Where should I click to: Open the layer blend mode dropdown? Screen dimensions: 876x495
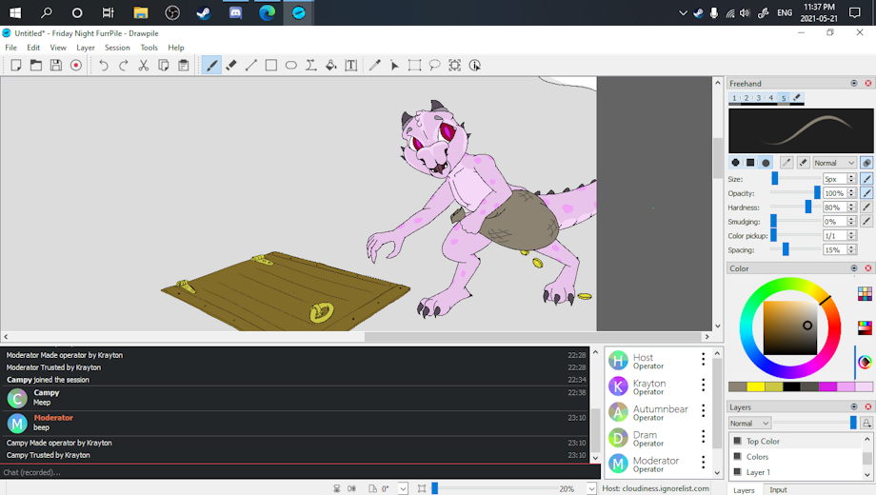749,423
